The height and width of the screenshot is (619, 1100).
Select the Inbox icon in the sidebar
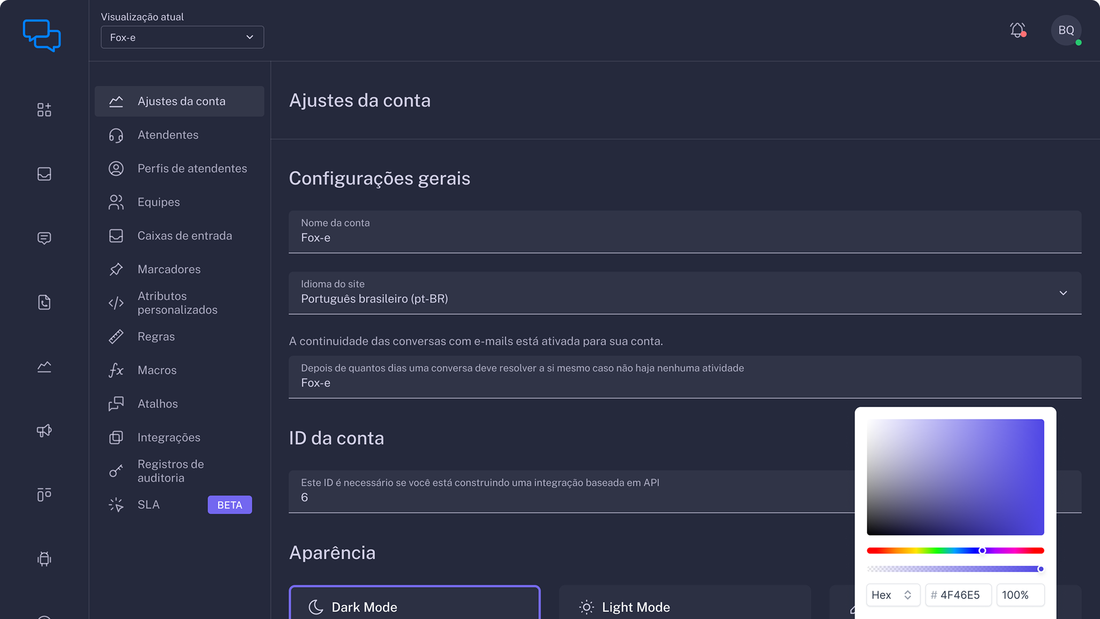pos(44,173)
